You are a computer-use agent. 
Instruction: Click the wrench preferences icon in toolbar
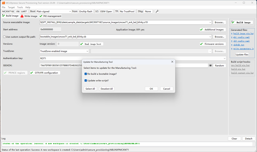[157, 11]
